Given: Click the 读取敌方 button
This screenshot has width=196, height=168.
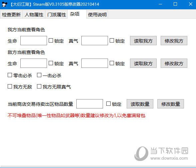Looking at the screenshot, I should click(143, 63).
